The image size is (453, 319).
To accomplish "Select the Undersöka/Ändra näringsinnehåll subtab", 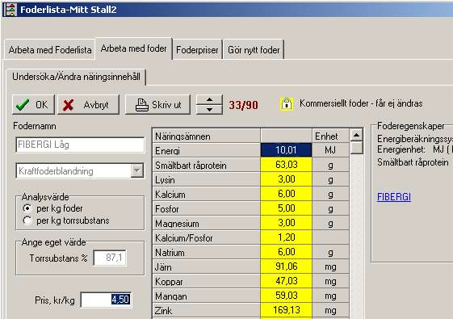I will pos(76,77).
